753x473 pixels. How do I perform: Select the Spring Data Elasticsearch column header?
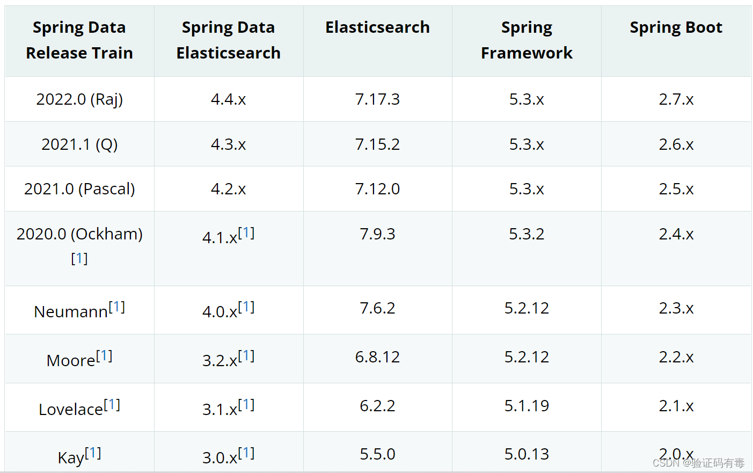(229, 40)
